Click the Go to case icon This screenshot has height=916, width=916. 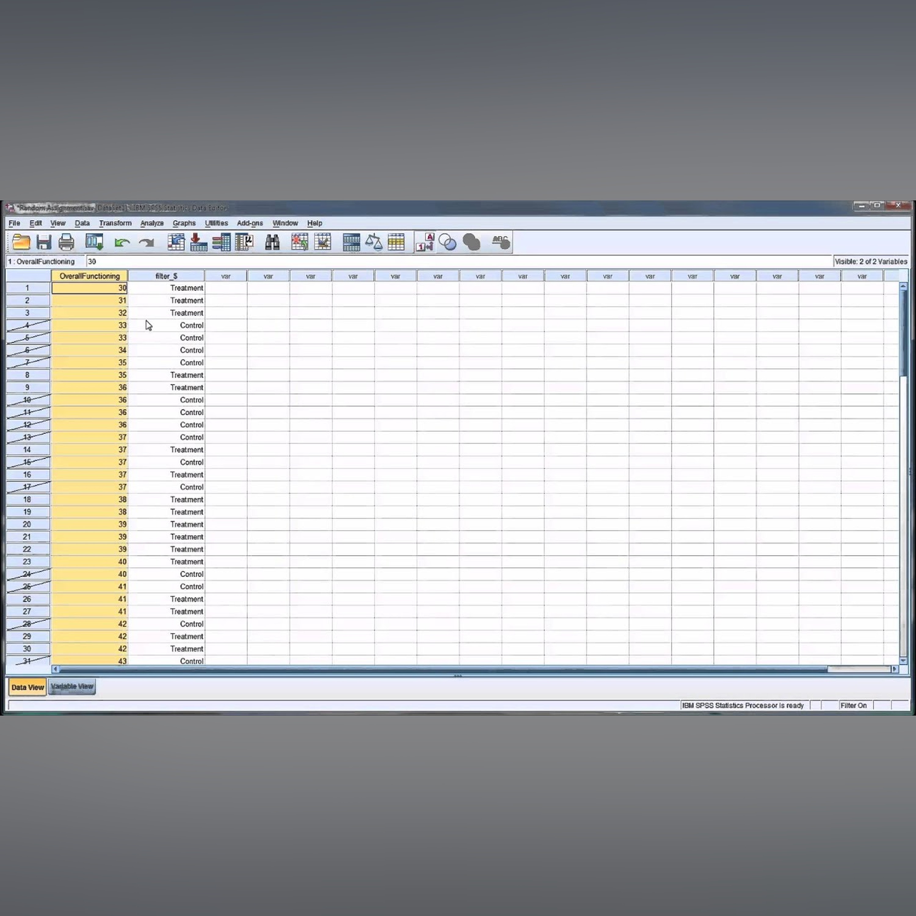pos(176,242)
